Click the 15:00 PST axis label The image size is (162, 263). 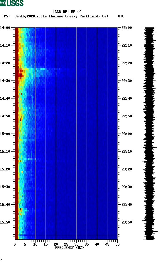pos(5,134)
